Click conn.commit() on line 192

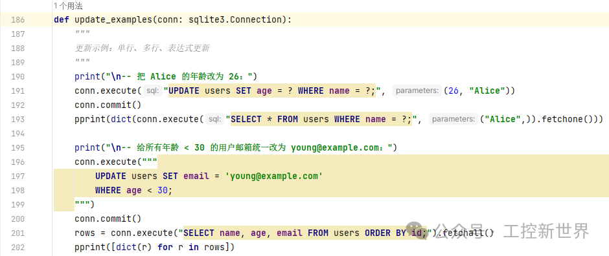[108, 105]
